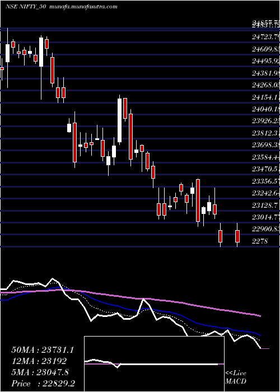Click the 5MA : 23047.8 readout
Screen dimensions: 280x392
pyautogui.click(x=40, y=372)
